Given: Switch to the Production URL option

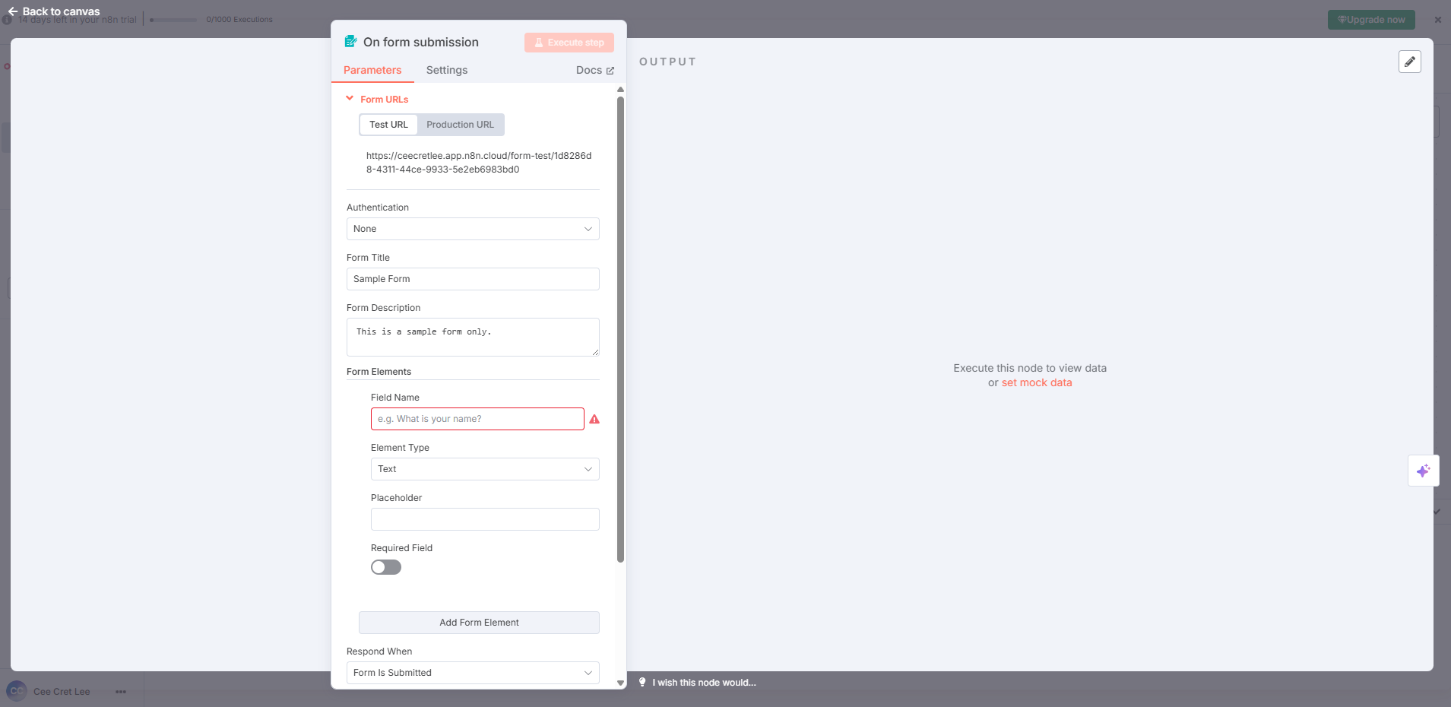Looking at the screenshot, I should point(459,124).
